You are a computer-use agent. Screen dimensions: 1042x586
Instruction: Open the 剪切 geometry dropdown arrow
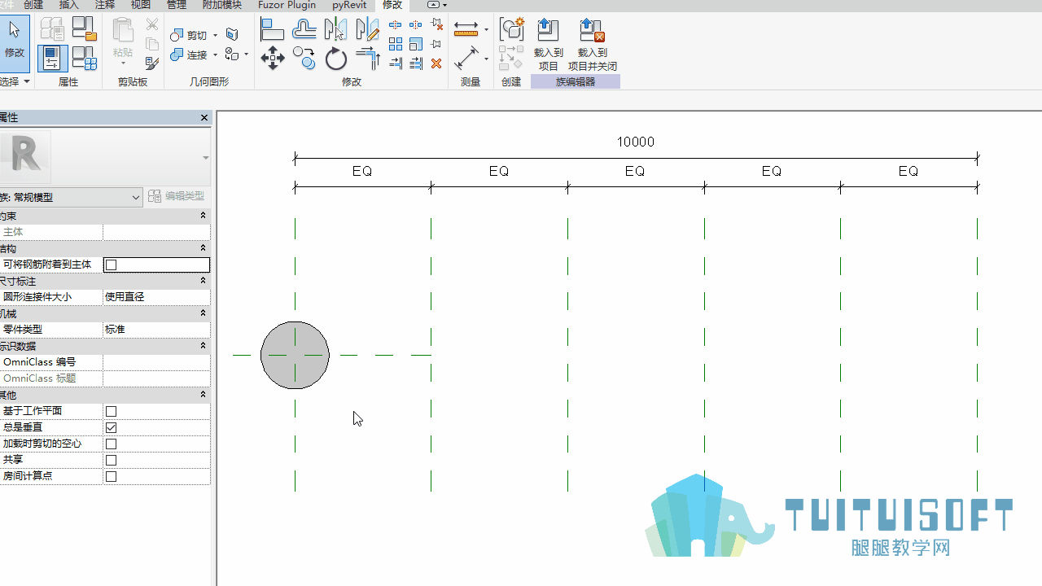tap(215, 35)
